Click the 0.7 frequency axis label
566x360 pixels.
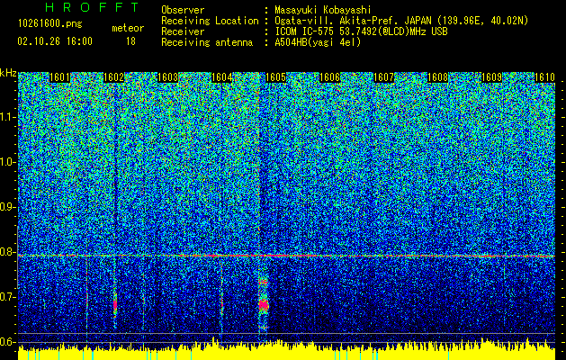[8, 297]
